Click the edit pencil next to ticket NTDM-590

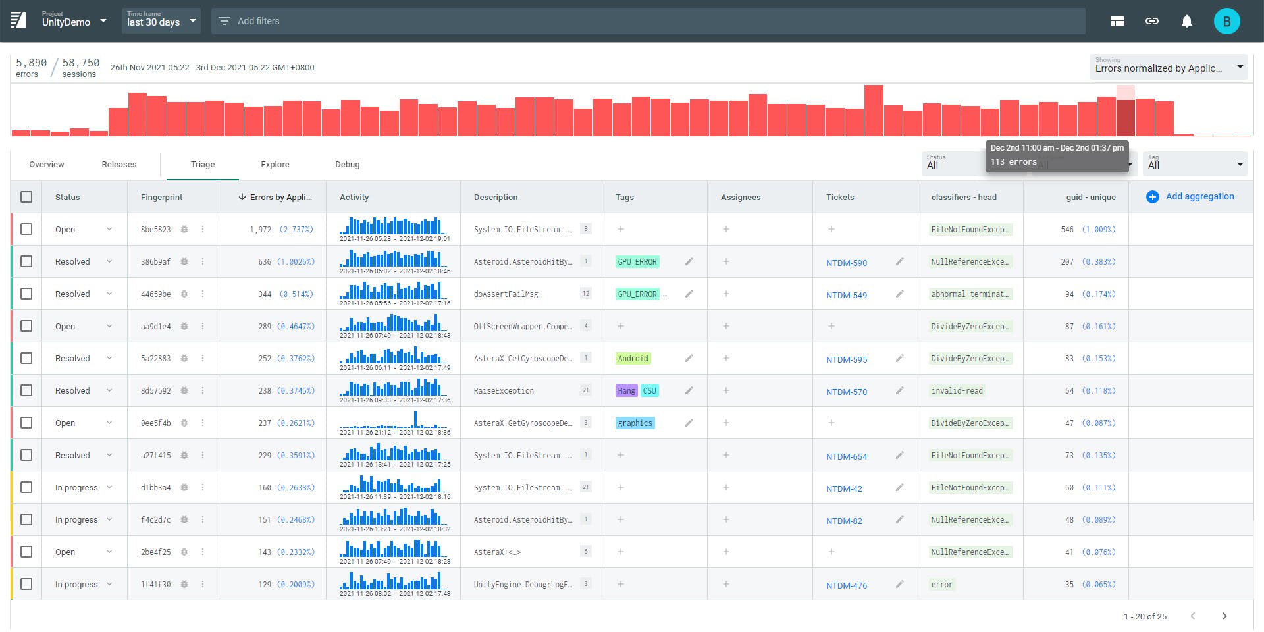899,262
